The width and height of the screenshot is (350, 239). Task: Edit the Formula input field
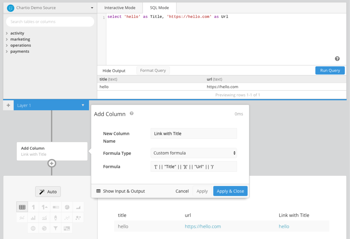(x=194, y=166)
